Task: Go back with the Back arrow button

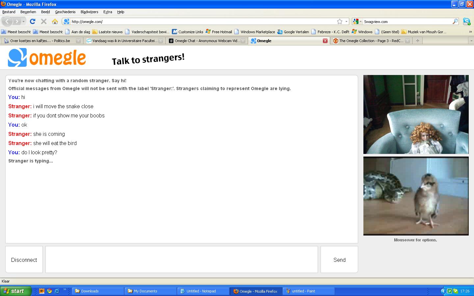Action: pyautogui.click(x=7, y=21)
